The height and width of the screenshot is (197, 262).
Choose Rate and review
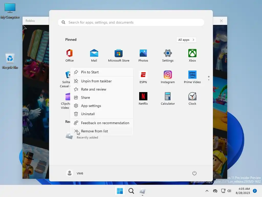click(x=102, y=89)
